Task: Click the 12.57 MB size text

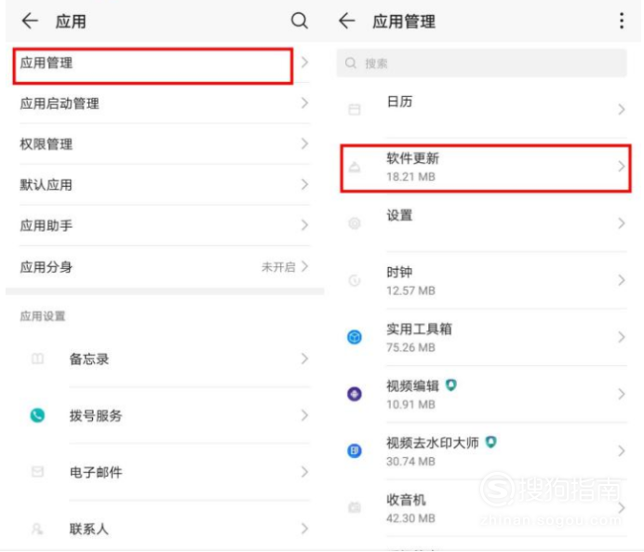Action: [x=410, y=290]
